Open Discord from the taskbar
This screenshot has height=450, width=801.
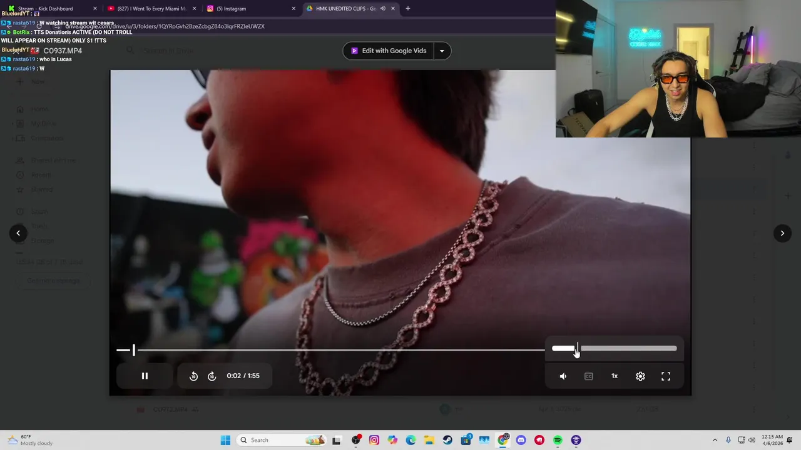[521, 440]
